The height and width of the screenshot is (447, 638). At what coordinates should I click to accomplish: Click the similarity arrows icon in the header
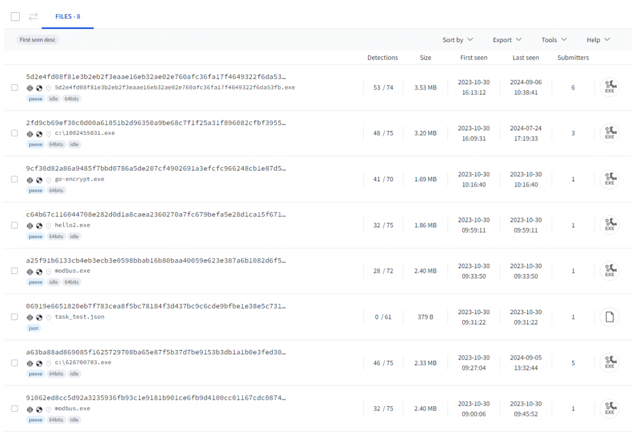point(33,17)
